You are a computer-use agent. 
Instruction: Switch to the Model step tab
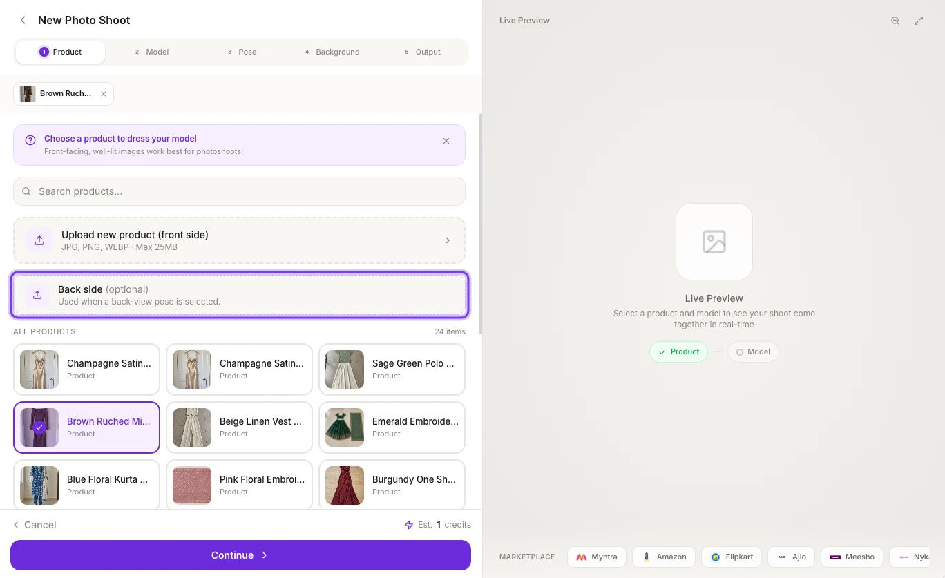[x=152, y=52]
